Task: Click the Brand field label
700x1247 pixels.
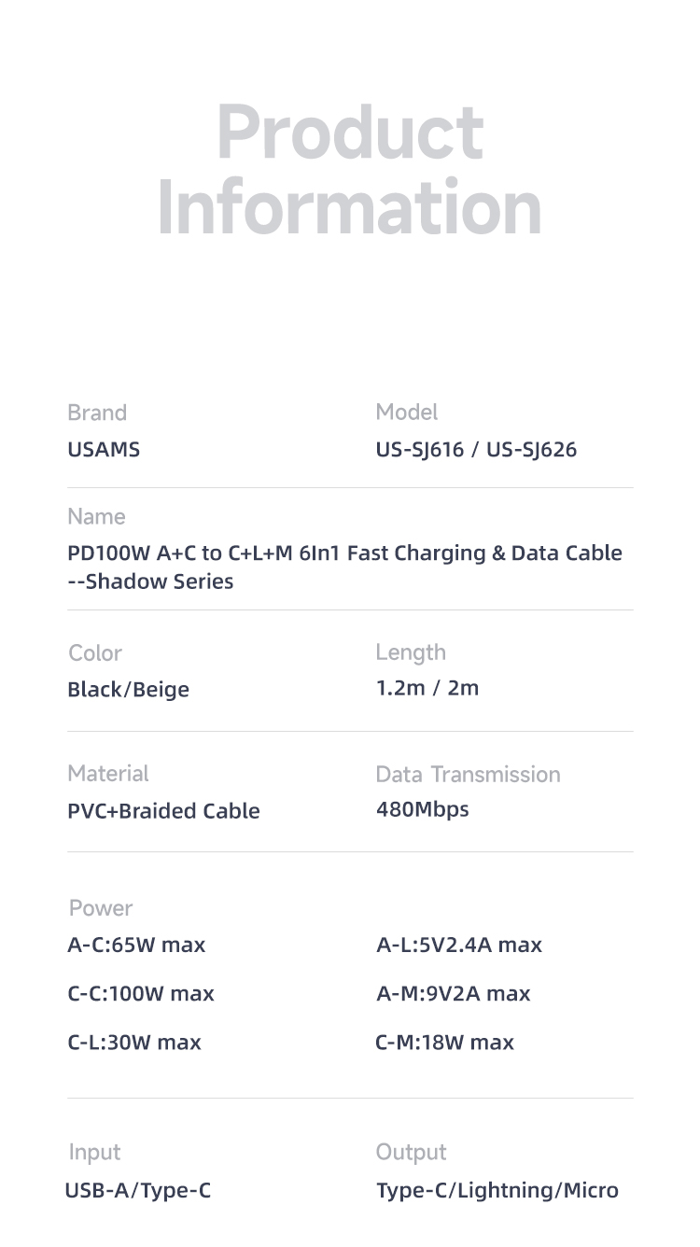Action: click(97, 413)
